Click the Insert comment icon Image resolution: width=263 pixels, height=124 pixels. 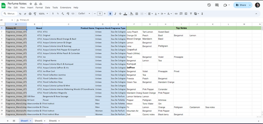point(181,14)
